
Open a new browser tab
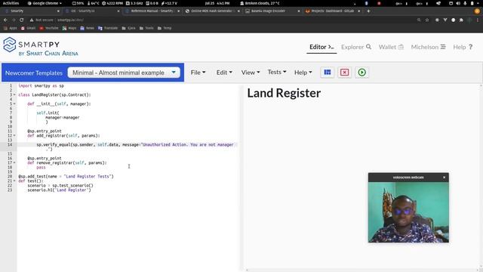pyautogui.click(x=368, y=11)
